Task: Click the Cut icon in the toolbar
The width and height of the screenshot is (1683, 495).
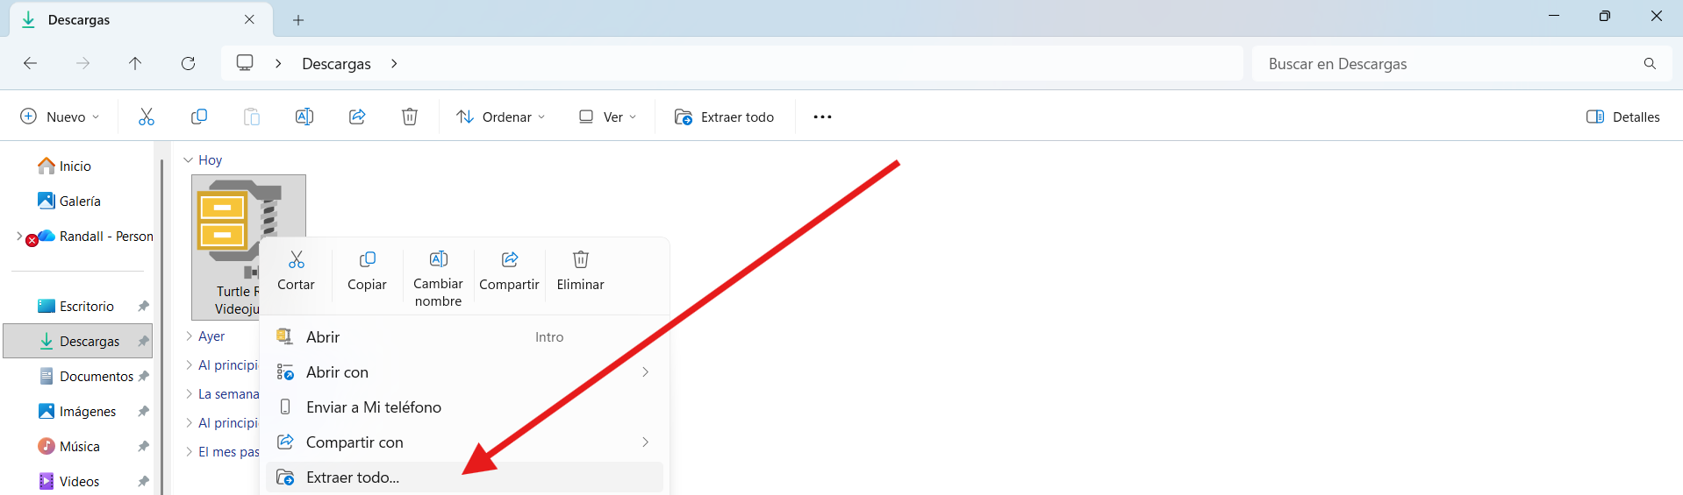Action: click(147, 117)
